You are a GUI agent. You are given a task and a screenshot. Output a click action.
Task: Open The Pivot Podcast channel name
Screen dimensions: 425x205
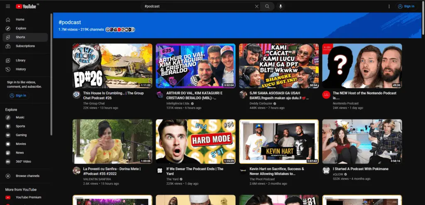(262, 179)
